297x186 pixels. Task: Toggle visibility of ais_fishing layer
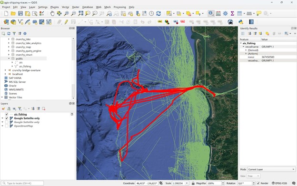point(7,114)
